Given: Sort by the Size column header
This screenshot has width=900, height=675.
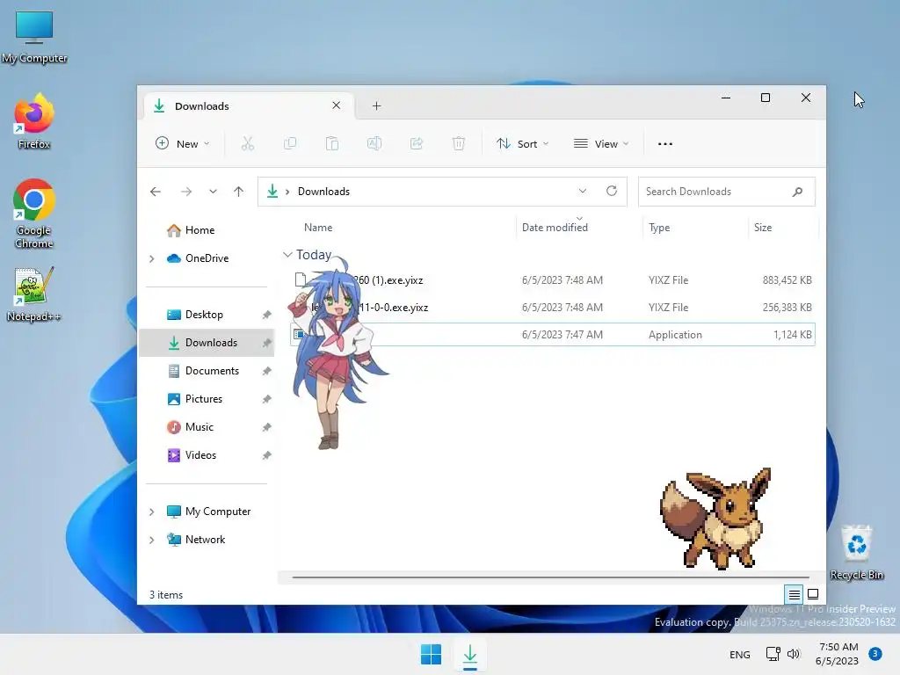Looking at the screenshot, I should pyautogui.click(x=763, y=228).
